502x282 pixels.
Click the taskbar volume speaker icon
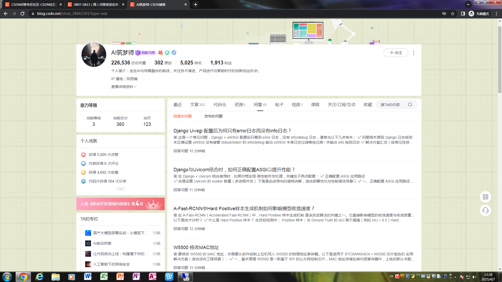(x=474, y=277)
